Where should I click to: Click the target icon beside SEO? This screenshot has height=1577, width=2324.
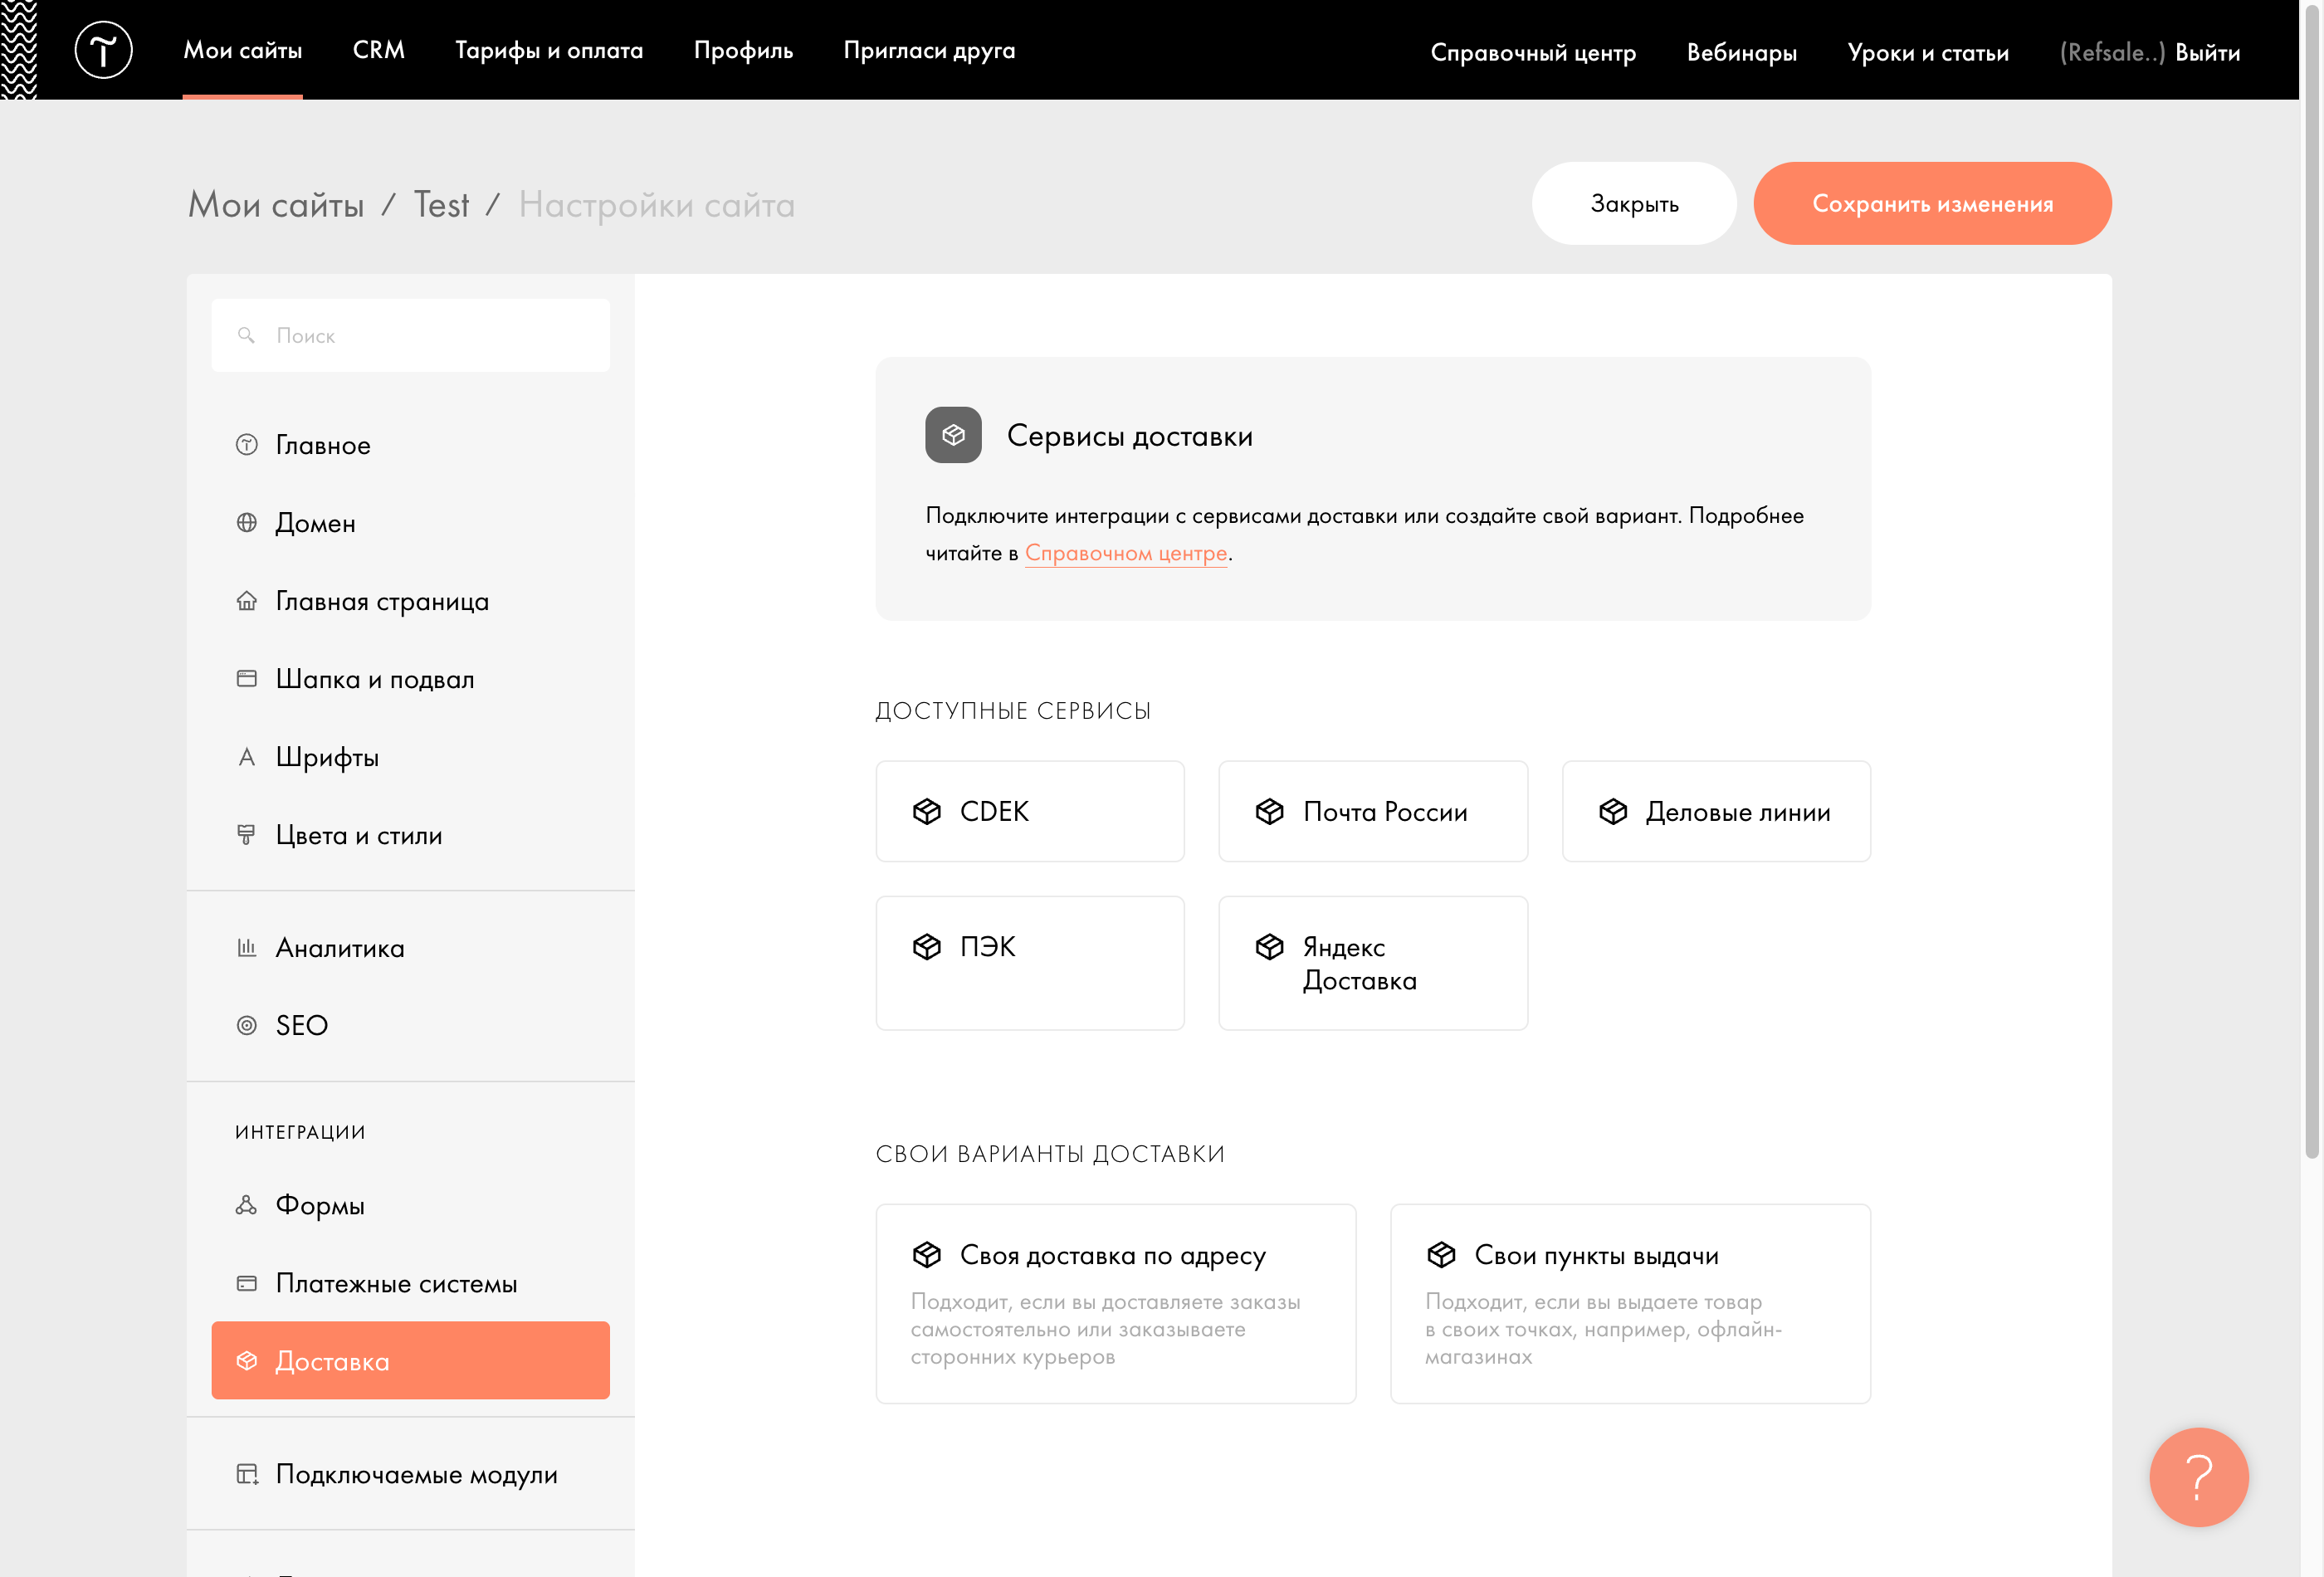point(246,1025)
